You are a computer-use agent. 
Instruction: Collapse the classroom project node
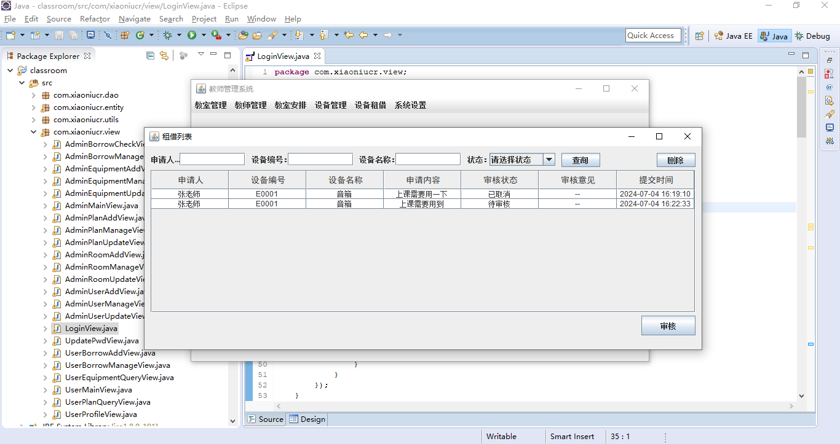(x=10, y=71)
